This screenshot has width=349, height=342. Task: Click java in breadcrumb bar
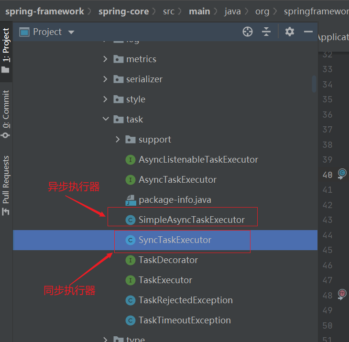[233, 11]
